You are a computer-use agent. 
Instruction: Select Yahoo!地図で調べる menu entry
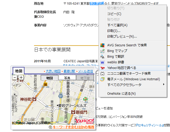[x=133, y=68]
